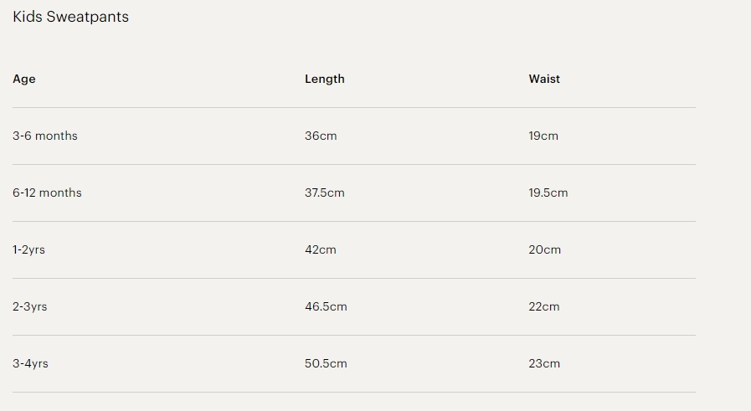Screen dimensions: 751x411
Task: Select the 6-12 months age cell
Action: click(x=47, y=193)
